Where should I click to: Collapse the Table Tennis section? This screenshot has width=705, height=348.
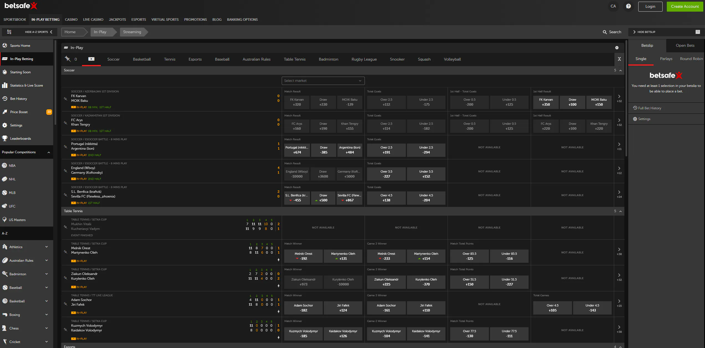(621, 211)
